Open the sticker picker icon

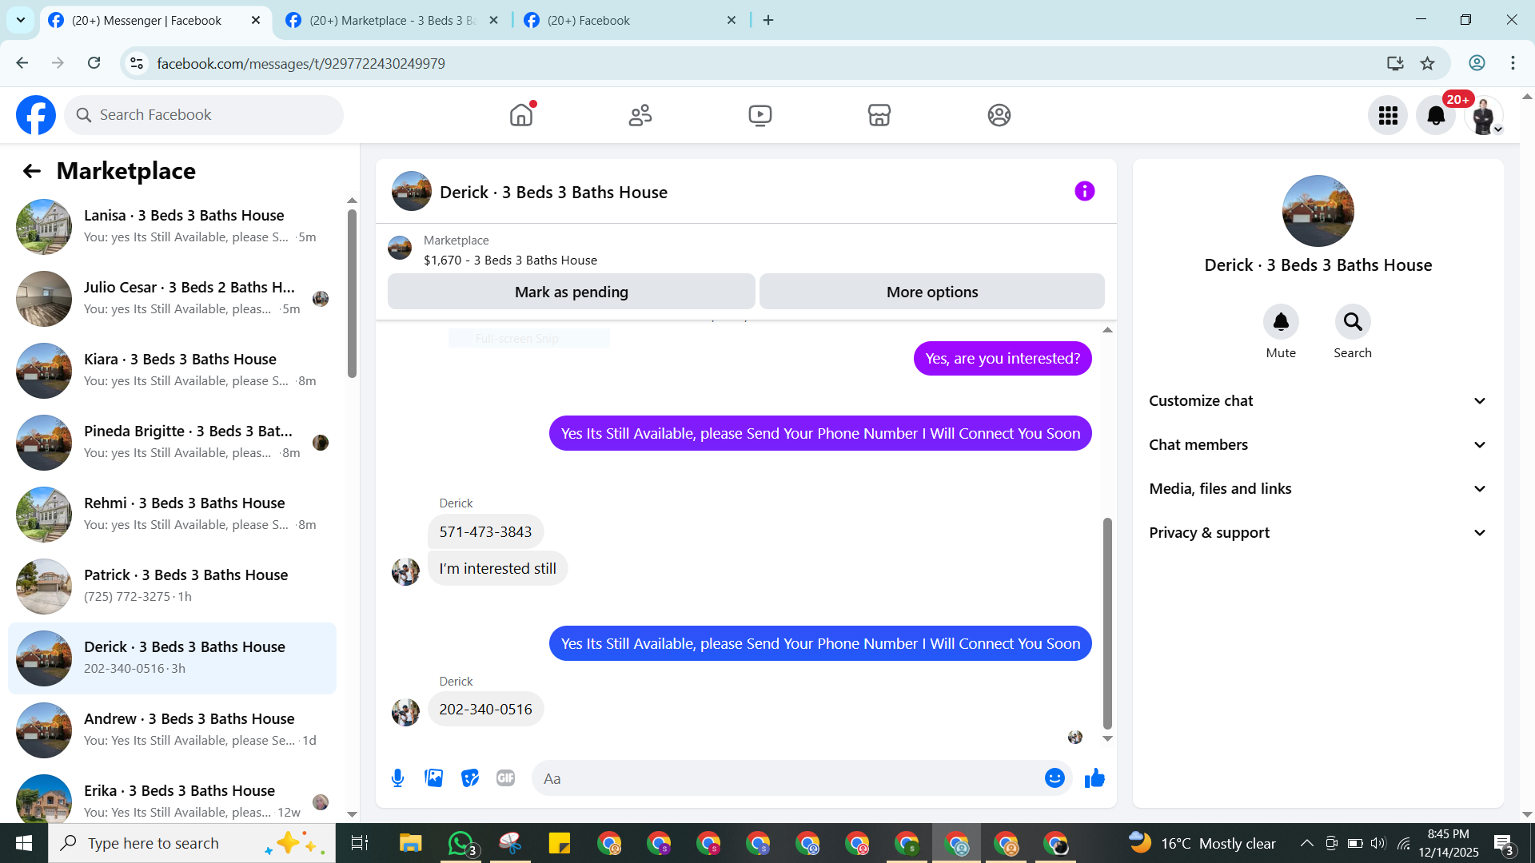tap(470, 777)
